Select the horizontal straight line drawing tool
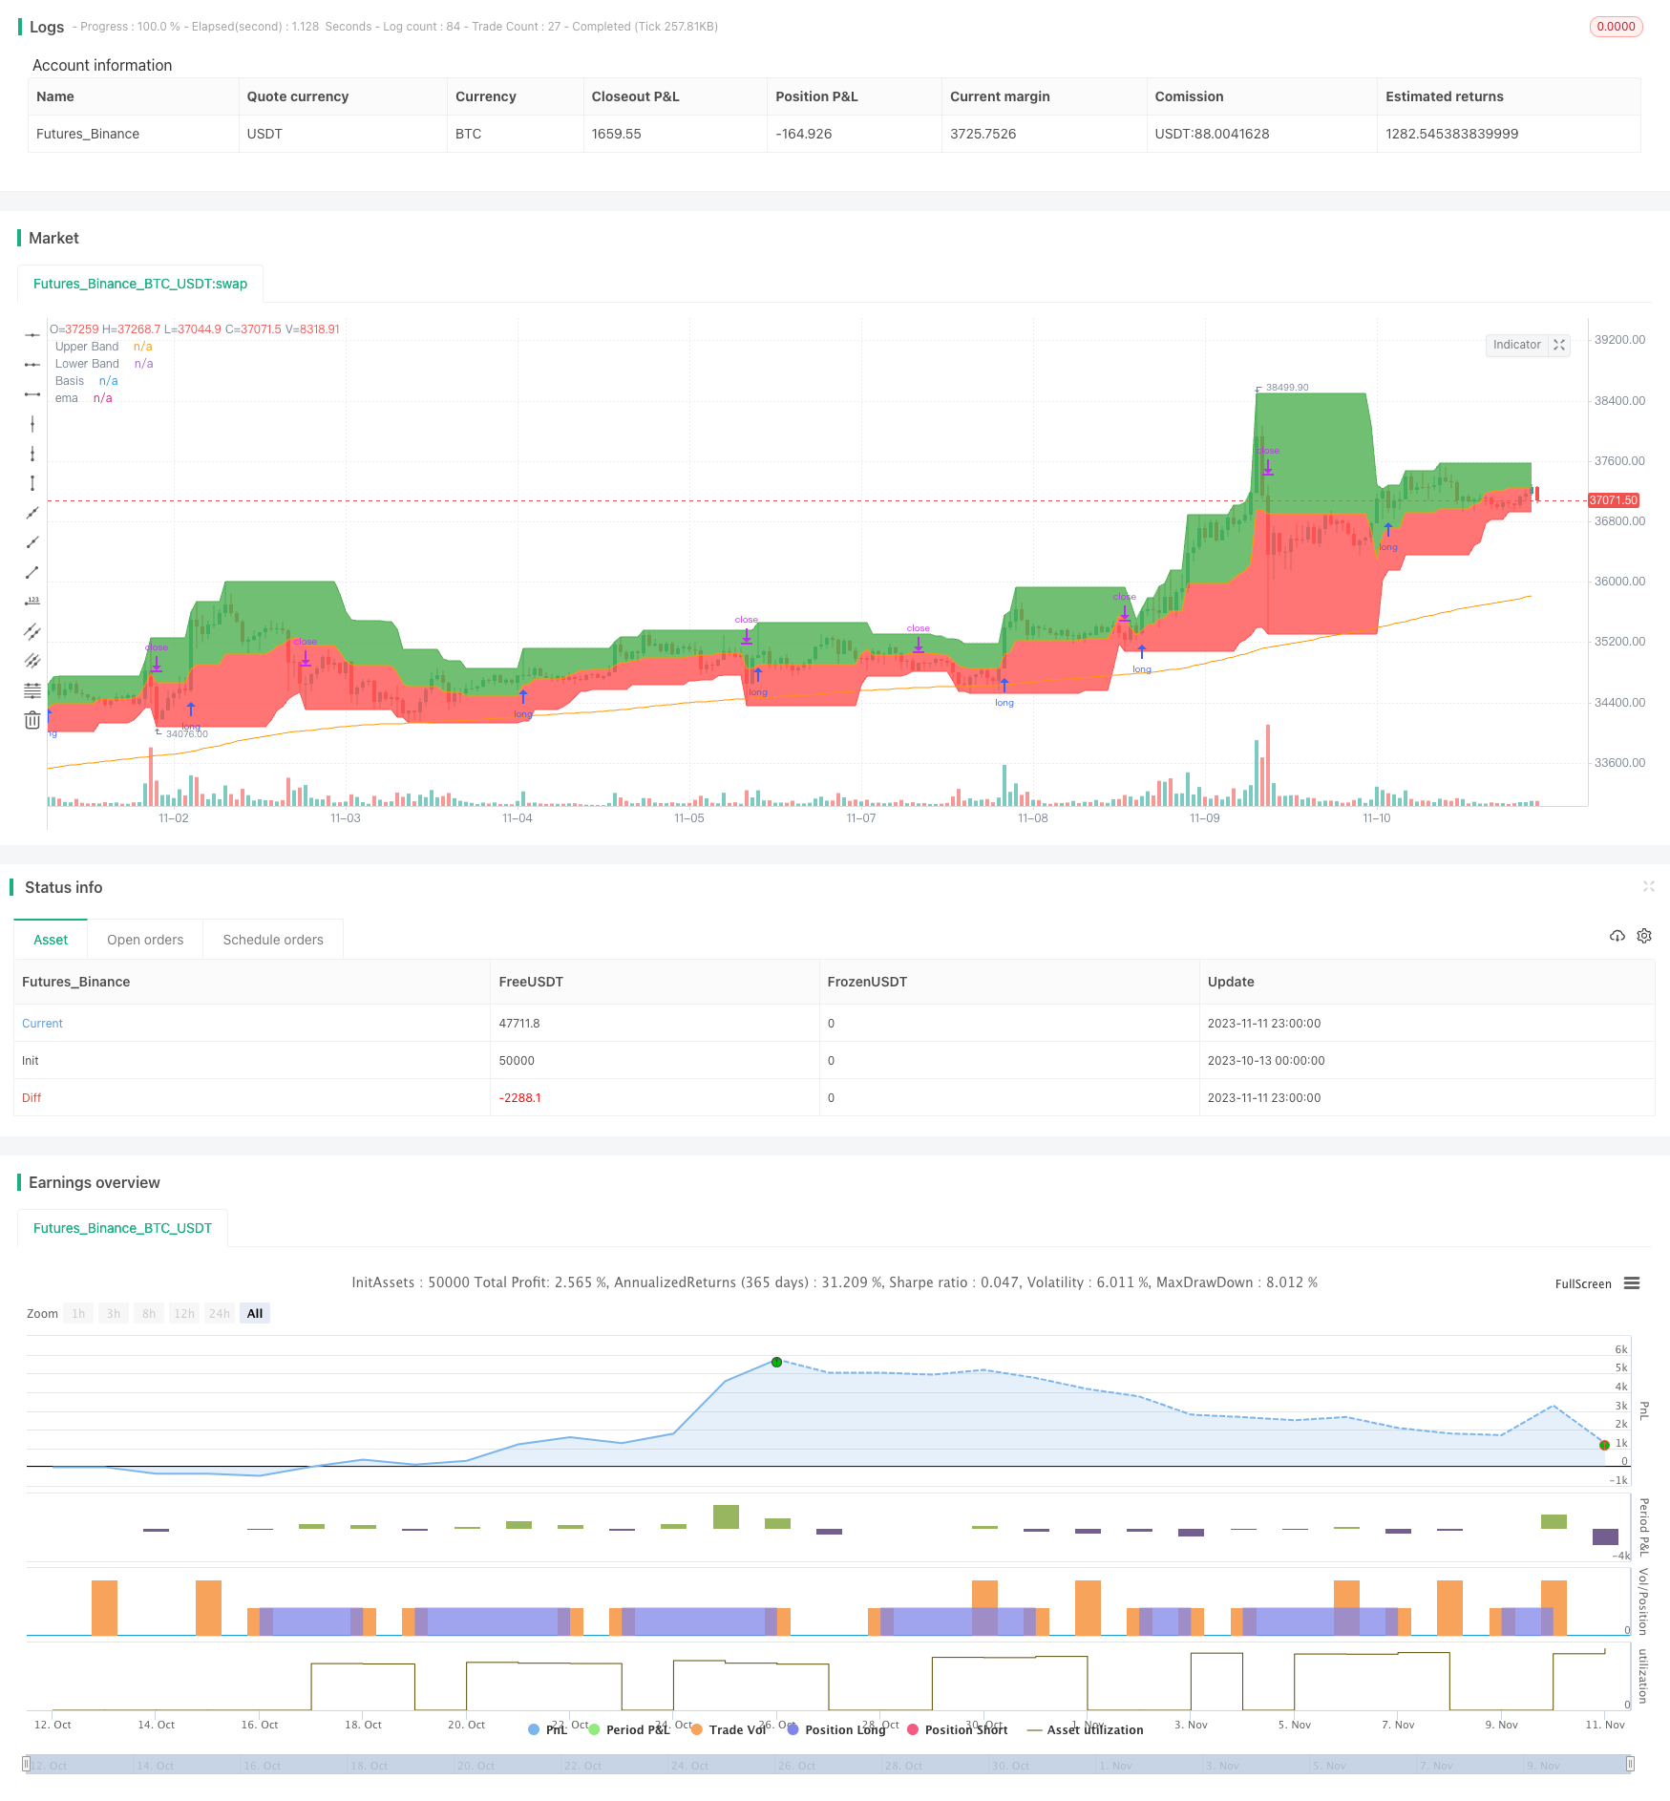Viewport: 1670px width, 1801px height. 32,334
